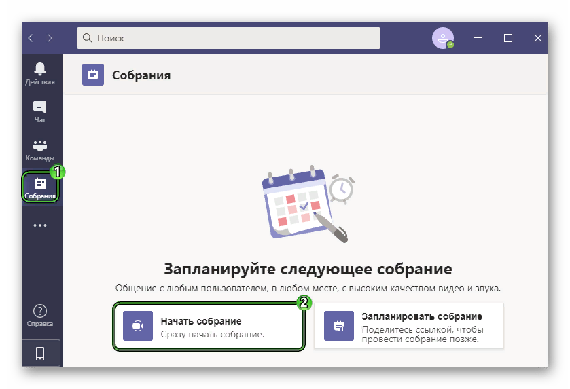Image resolution: width=570 pixels, height=389 pixels.
Task: Maximize the Teams window
Action: [508, 38]
